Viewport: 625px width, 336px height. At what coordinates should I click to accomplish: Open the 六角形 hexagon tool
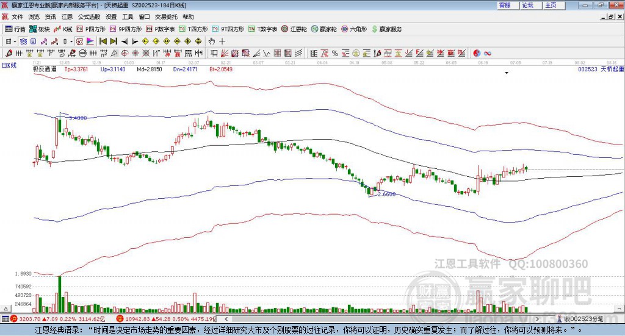point(354,29)
